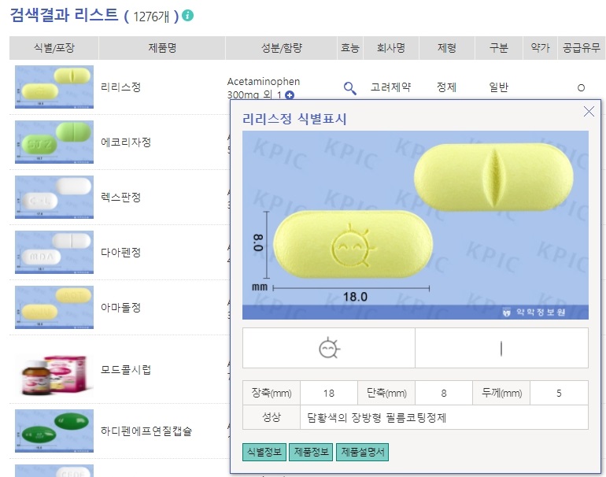Screen dimensions: 606x477
Task: Open the 식별정보 button
Action: click(264, 452)
